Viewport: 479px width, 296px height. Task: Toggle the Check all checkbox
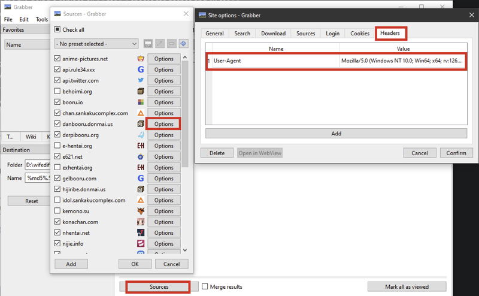[x=57, y=29]
